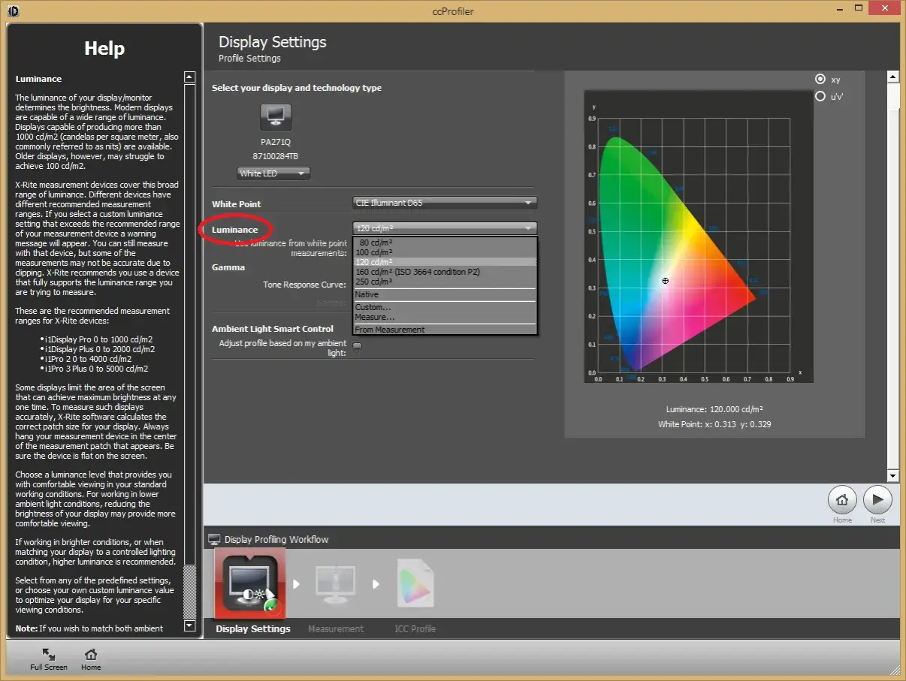This screenshot has height=681, width=906.
Task: Choose the Native luminance option
Action: tap(367, 294)
